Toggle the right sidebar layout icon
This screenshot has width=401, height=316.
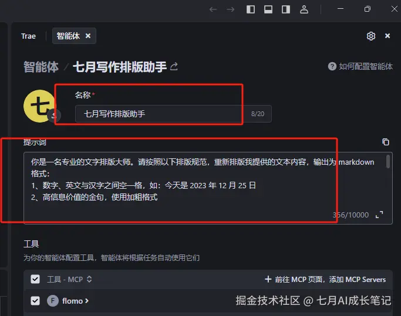[x=286, y=9]
